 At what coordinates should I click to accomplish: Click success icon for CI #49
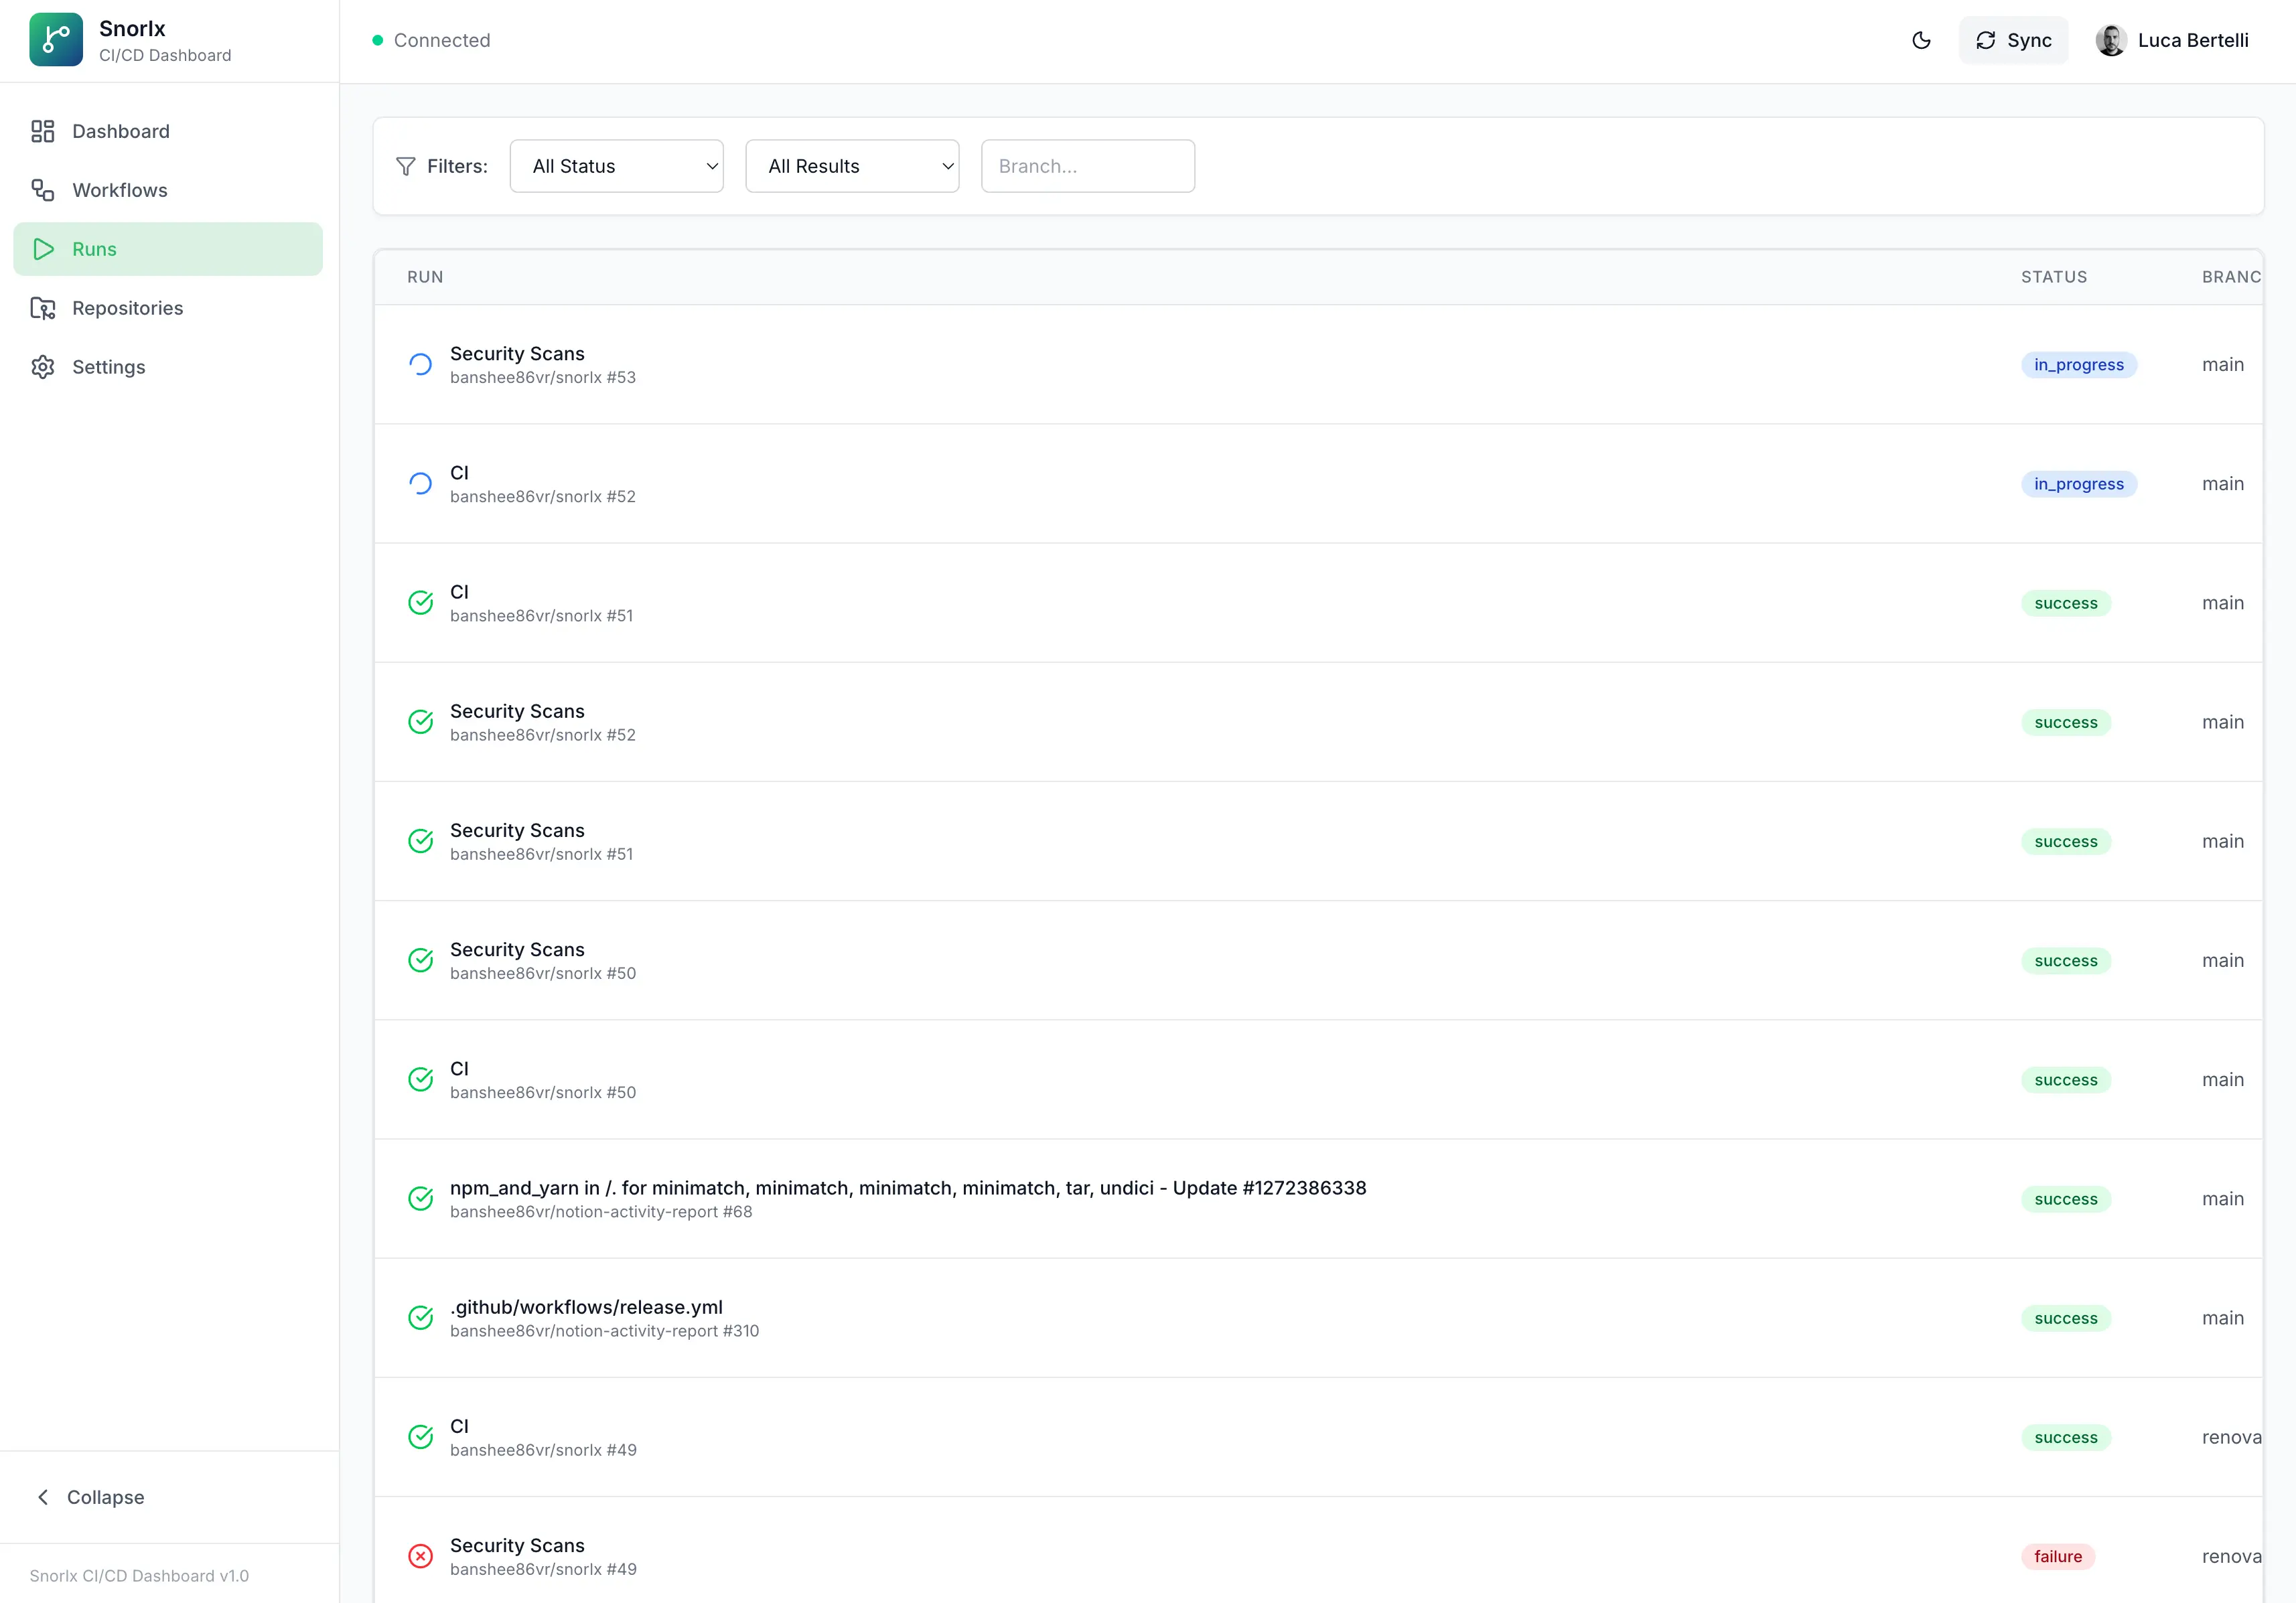421,1437
